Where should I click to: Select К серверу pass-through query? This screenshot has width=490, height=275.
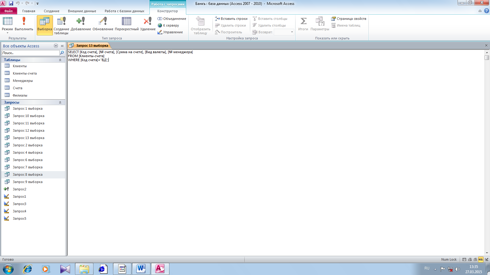168,25
